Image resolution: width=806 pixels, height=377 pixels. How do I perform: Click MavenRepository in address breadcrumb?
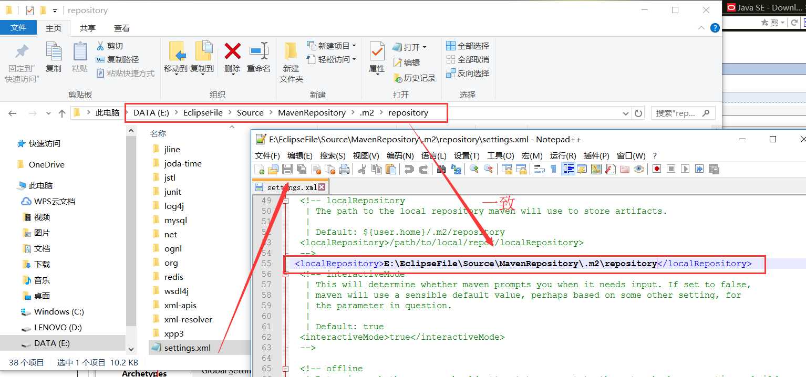click(x=312, y=113)
